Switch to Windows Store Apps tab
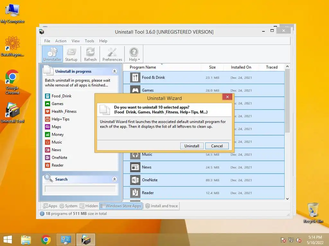Image resolution: width=329 pixels, height=246 pixels. [x=121, y=206]
